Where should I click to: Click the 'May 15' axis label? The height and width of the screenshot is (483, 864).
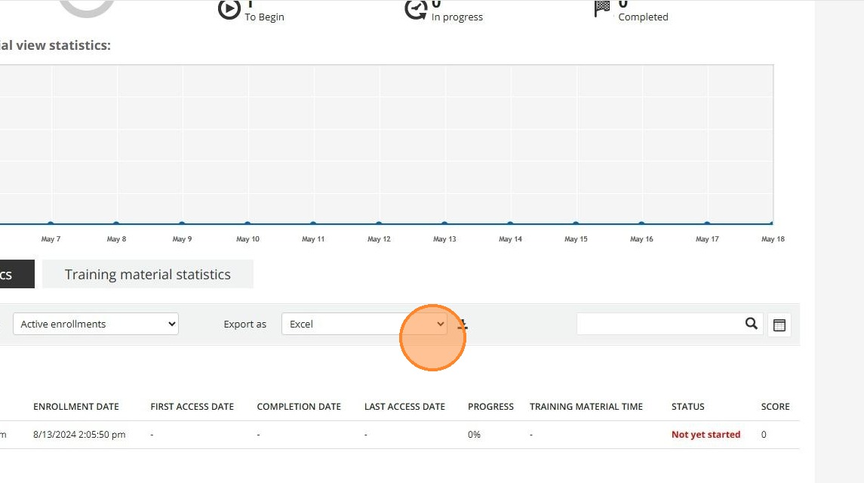(x=576, y=238)
